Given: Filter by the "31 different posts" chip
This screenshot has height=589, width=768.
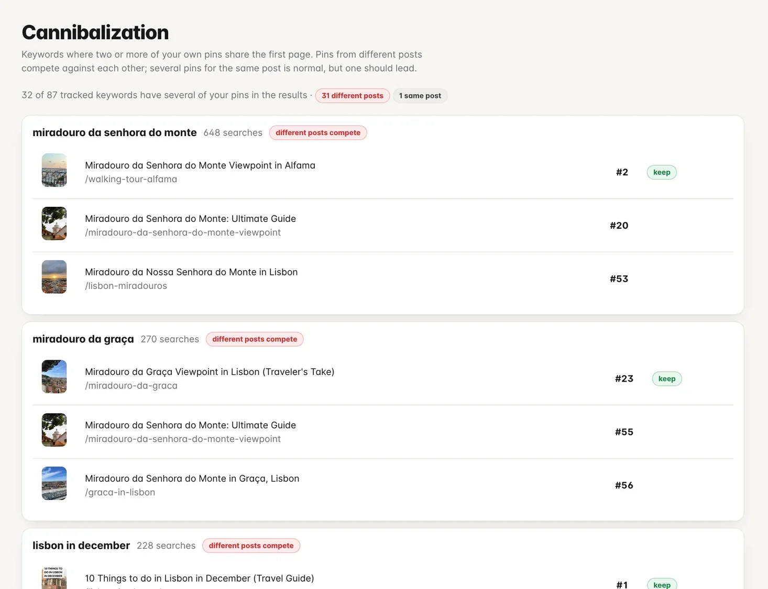Looking at the screenshot, I should pos(353,96).
